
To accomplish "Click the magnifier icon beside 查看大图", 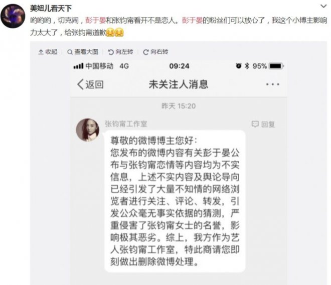I will [x=70, y=52].
